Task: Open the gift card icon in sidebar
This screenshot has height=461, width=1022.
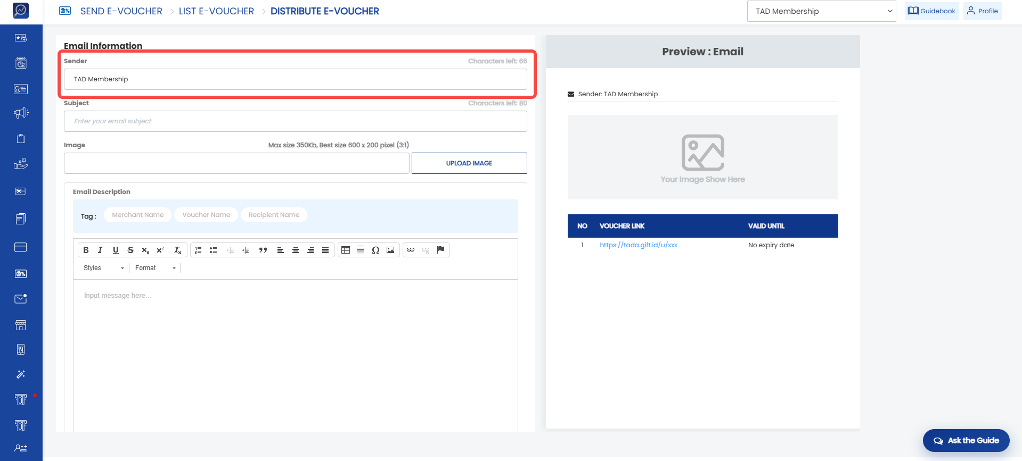Action: 21,191
